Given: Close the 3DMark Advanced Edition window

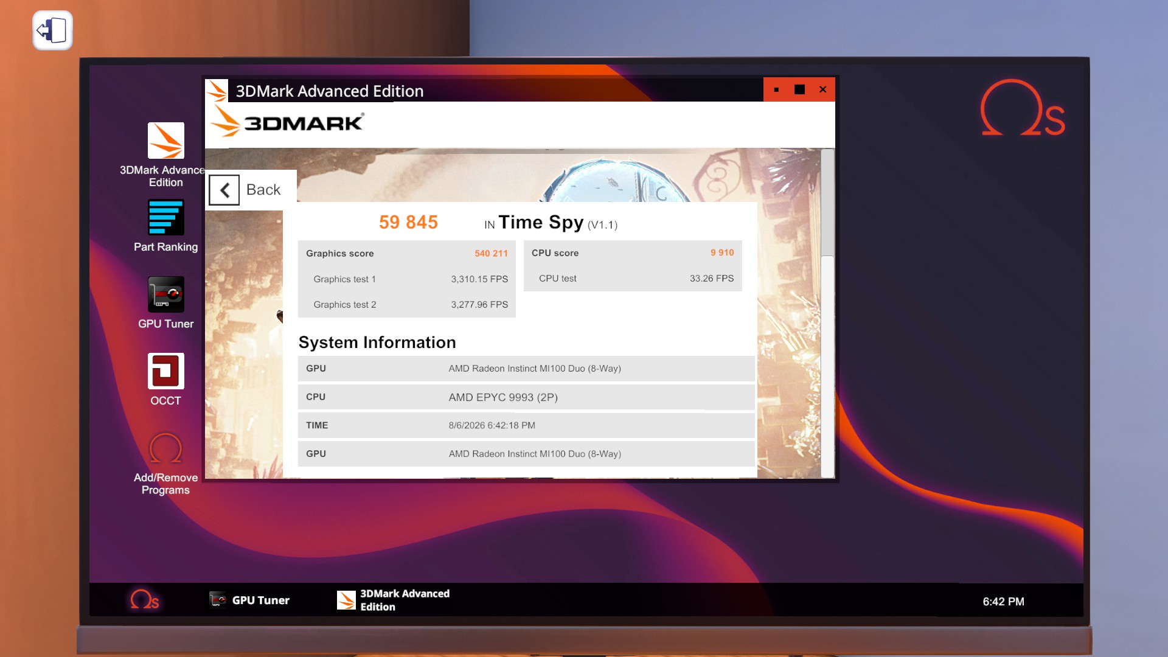Looking at the screenshot, I should click(822, 89).
